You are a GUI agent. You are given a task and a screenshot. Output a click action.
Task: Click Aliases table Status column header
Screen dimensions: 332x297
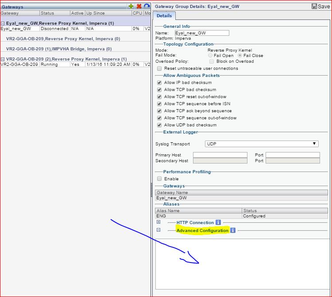tap(285, 210)
